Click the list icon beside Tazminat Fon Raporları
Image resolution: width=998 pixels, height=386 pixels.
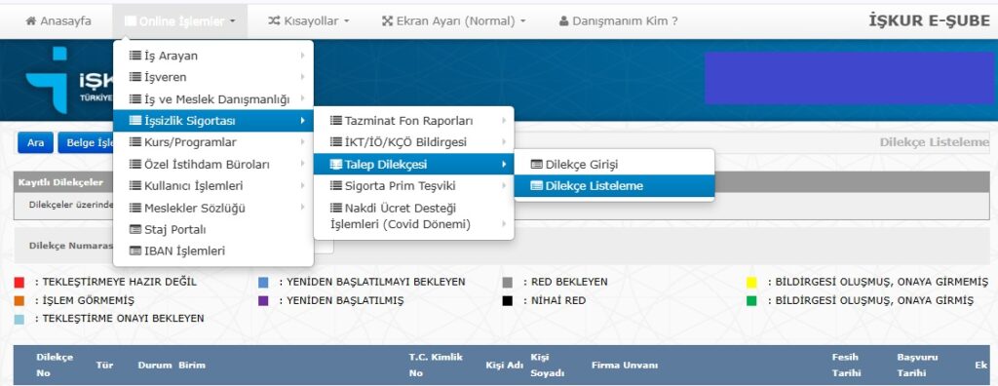336,121
